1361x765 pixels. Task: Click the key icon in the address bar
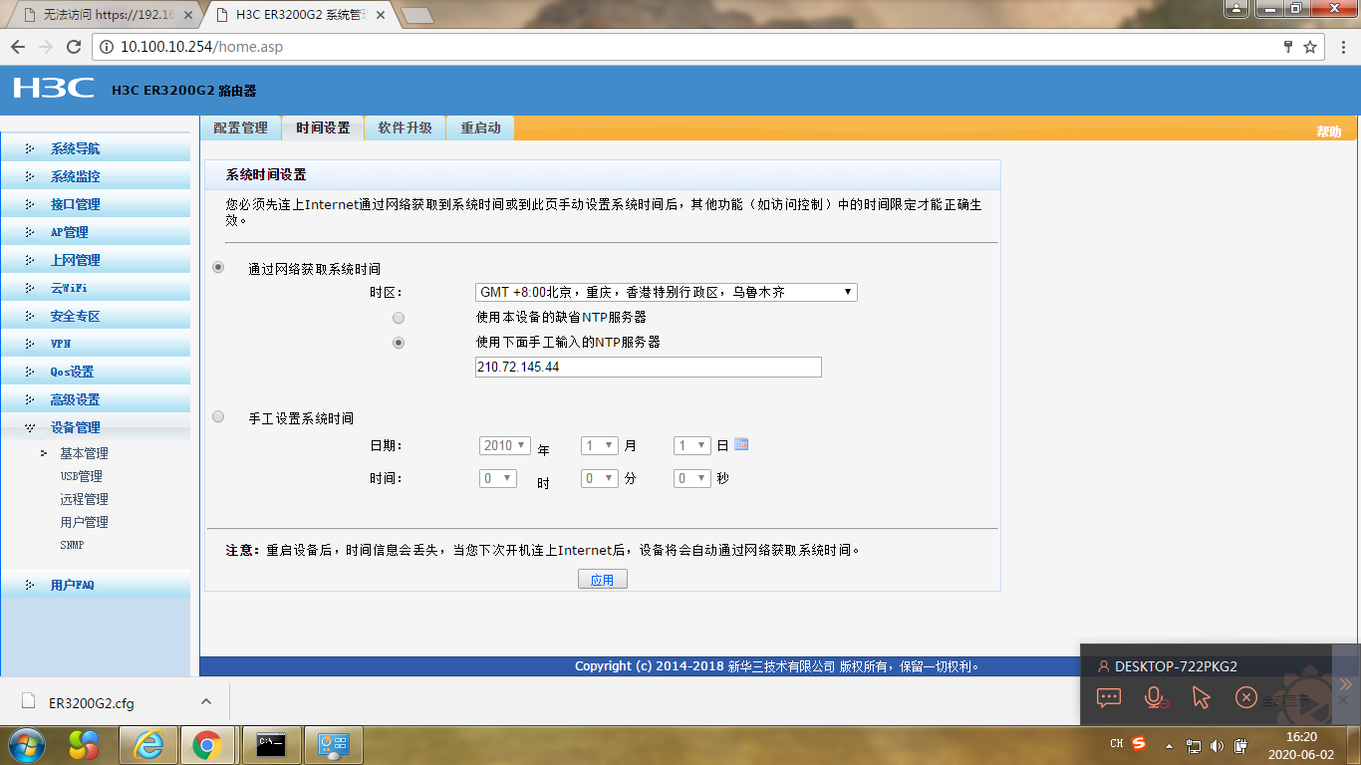pos(1288,47)
